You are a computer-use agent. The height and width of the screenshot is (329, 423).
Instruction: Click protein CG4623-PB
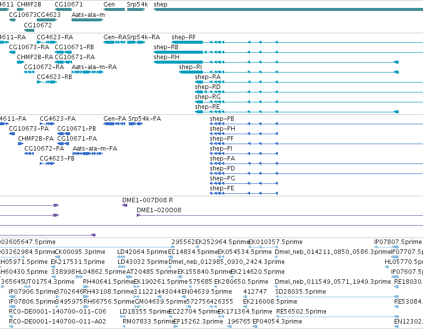[47, 164]
